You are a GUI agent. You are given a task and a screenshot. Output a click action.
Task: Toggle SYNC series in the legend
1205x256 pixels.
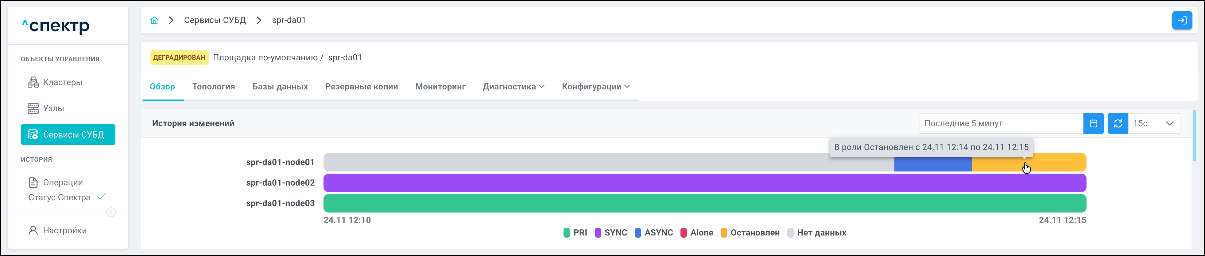[611, 233]
